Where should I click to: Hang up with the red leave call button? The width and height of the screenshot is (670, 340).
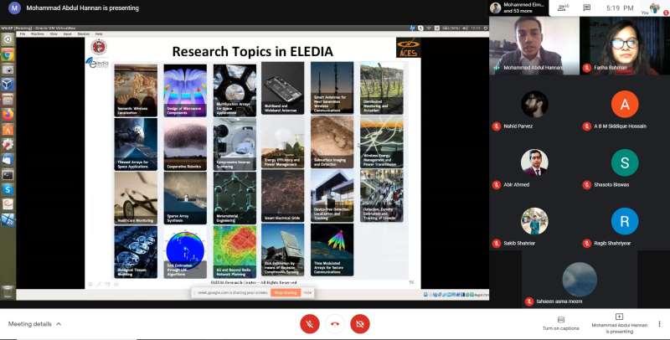(x=335, y=323)
